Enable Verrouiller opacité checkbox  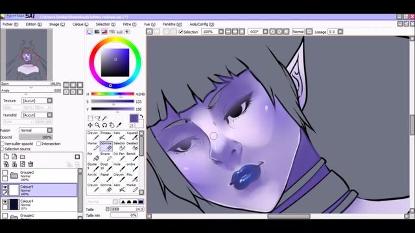(3, 144)
